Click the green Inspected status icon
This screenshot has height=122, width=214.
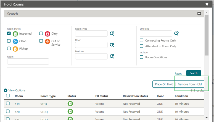[15, 34]
